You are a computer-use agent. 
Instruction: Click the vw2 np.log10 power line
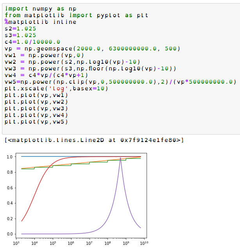point(73,62)
